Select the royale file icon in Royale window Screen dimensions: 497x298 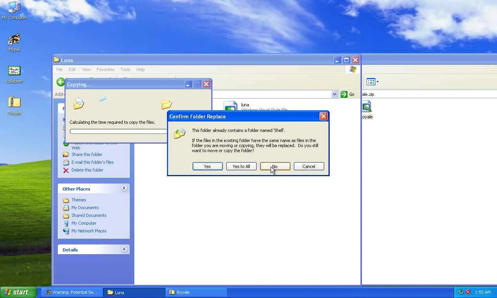coord(367,106)
